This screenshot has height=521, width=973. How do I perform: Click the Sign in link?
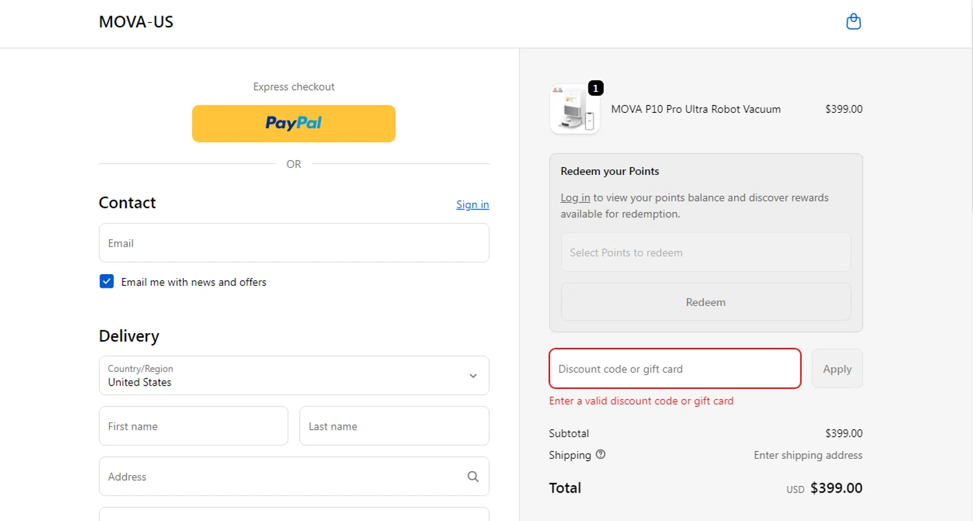[472, 204]
